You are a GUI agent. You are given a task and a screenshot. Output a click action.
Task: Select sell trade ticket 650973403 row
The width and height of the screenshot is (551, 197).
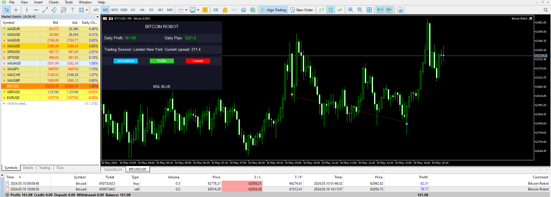(277, 189)
